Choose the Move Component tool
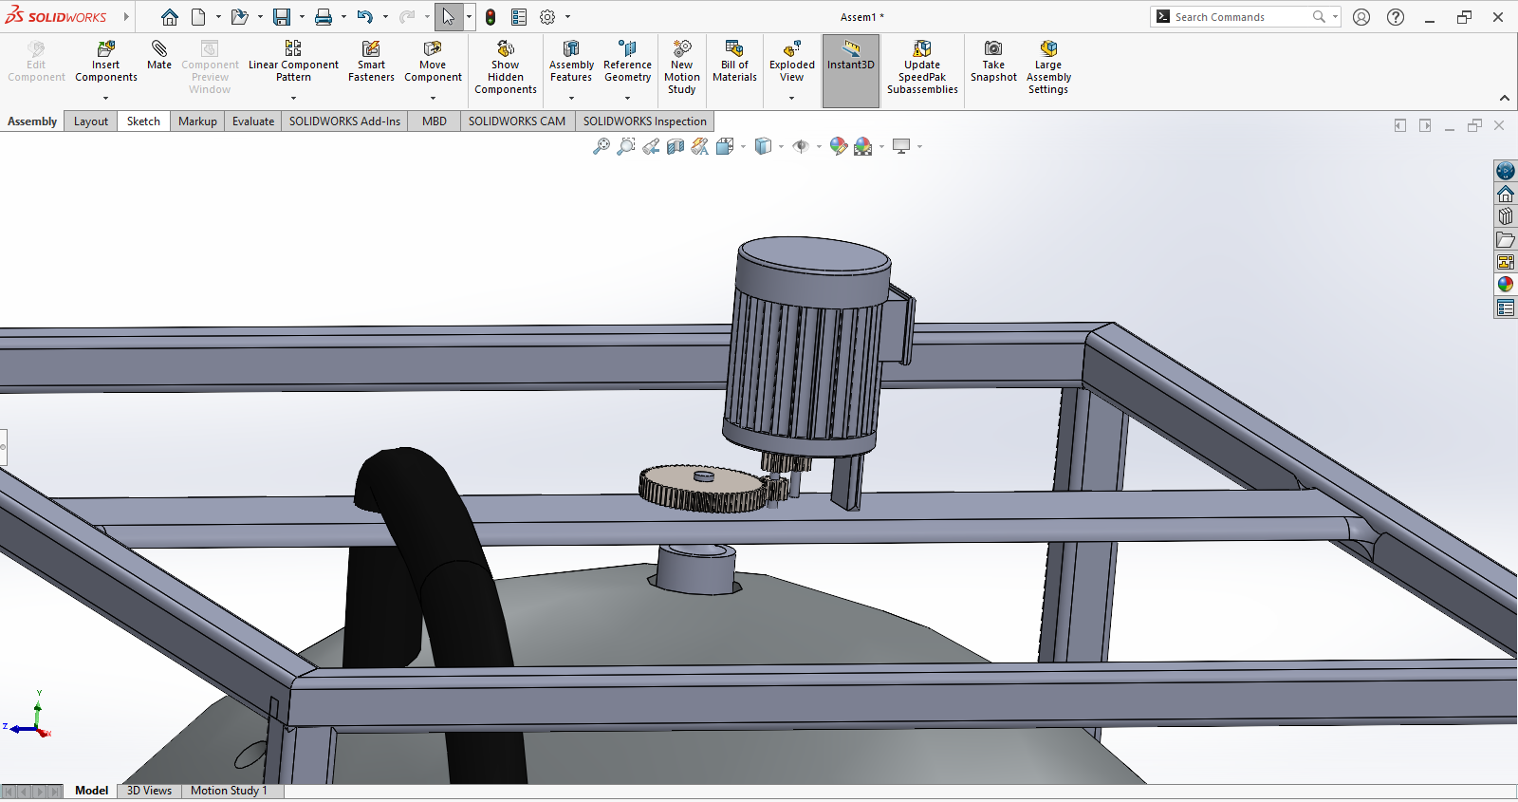 433,62
